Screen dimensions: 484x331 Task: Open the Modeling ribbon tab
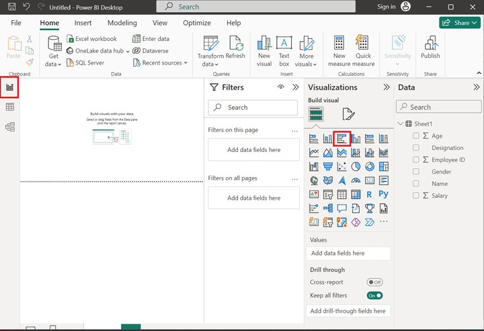(x=122, y=23)
